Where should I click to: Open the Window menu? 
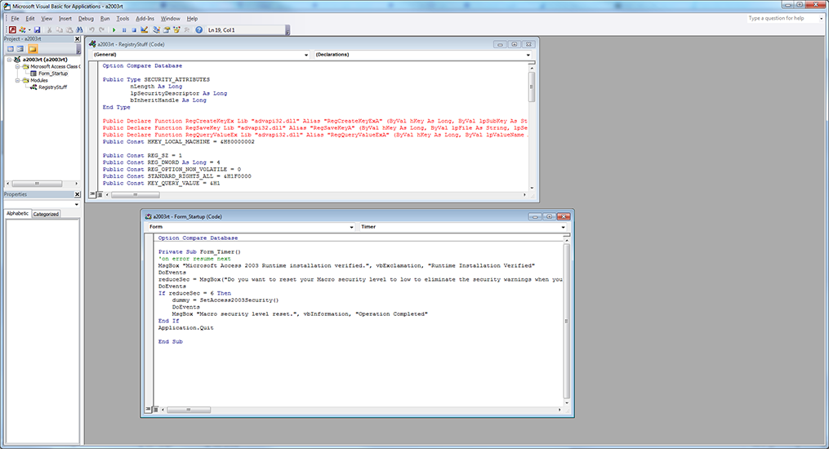pyautogui.click(x=170, y=19)
